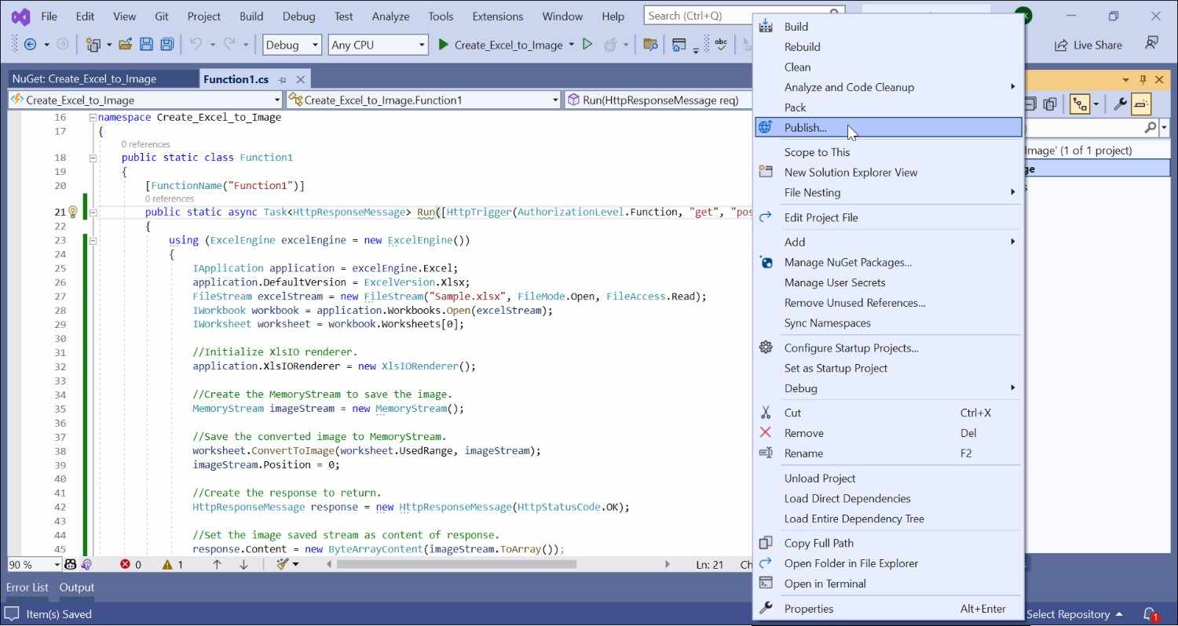Viewport: 1178px width, 626px height.
Task: Click the yellow warnings count indicator
Action: click(x=173, y=564)
